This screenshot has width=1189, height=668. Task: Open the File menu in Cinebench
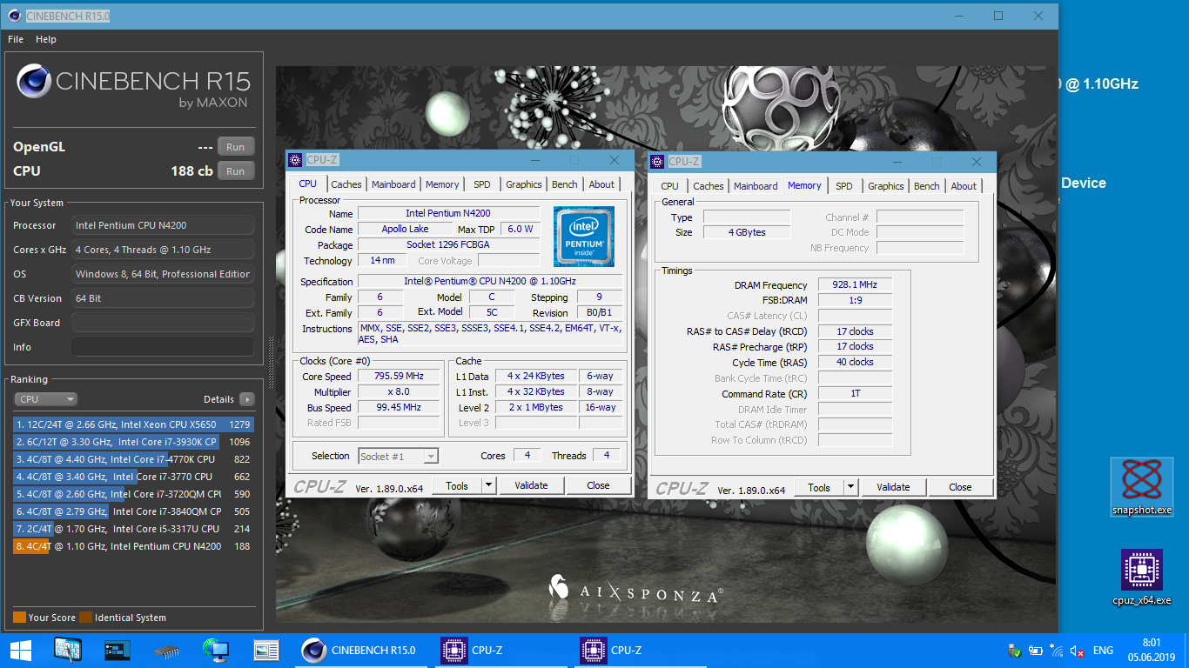tap(16, 39)
